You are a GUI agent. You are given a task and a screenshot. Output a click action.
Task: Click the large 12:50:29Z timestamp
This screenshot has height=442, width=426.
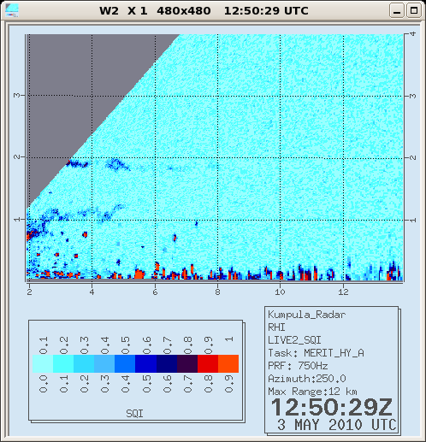coord(332,407)
